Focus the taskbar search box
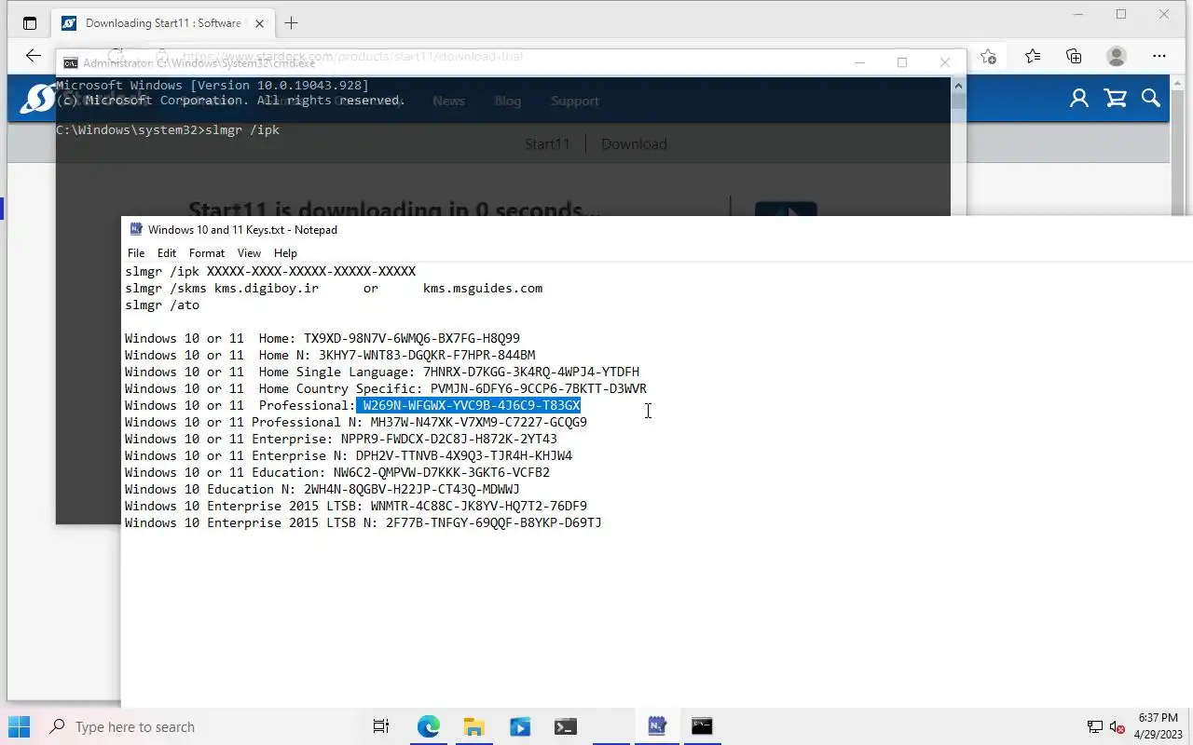The height and width of the screenshot is (745, 1193). point(199,726)
